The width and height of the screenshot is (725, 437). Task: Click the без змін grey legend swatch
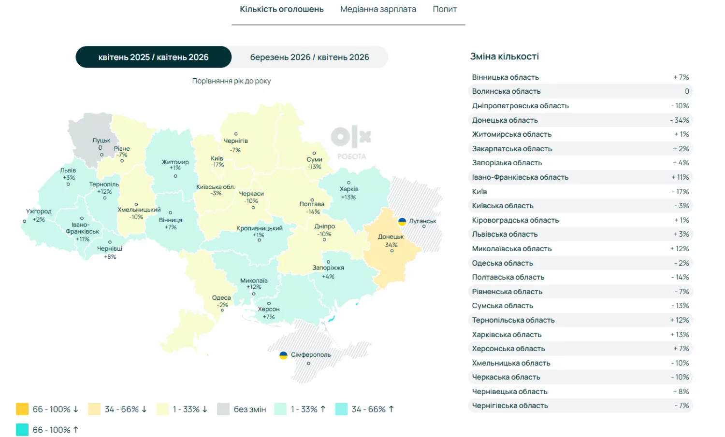point(223,409)
